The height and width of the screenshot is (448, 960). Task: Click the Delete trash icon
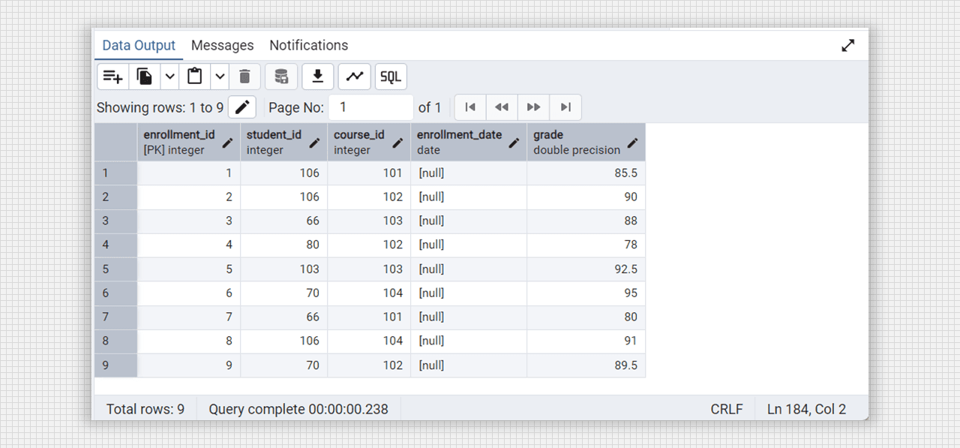pyautogui.click(x=244, y=77)
